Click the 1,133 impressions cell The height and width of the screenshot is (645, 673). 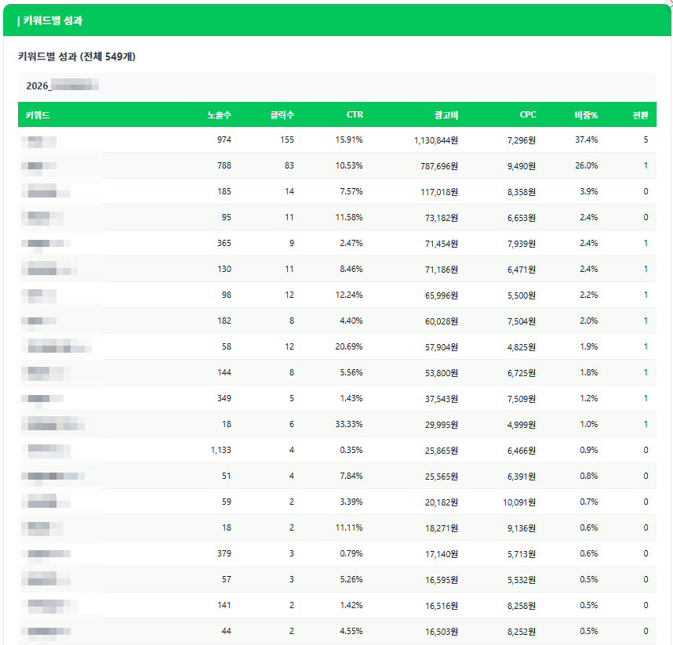tap(220, 451)
